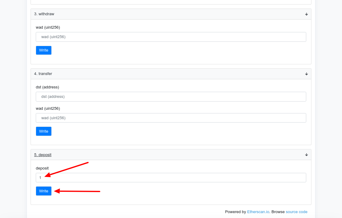Click the deposit amount field containing 1

point(171,178)
